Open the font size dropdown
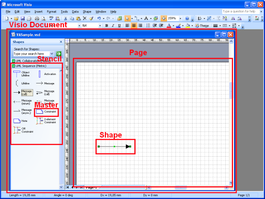 (100, 26)
